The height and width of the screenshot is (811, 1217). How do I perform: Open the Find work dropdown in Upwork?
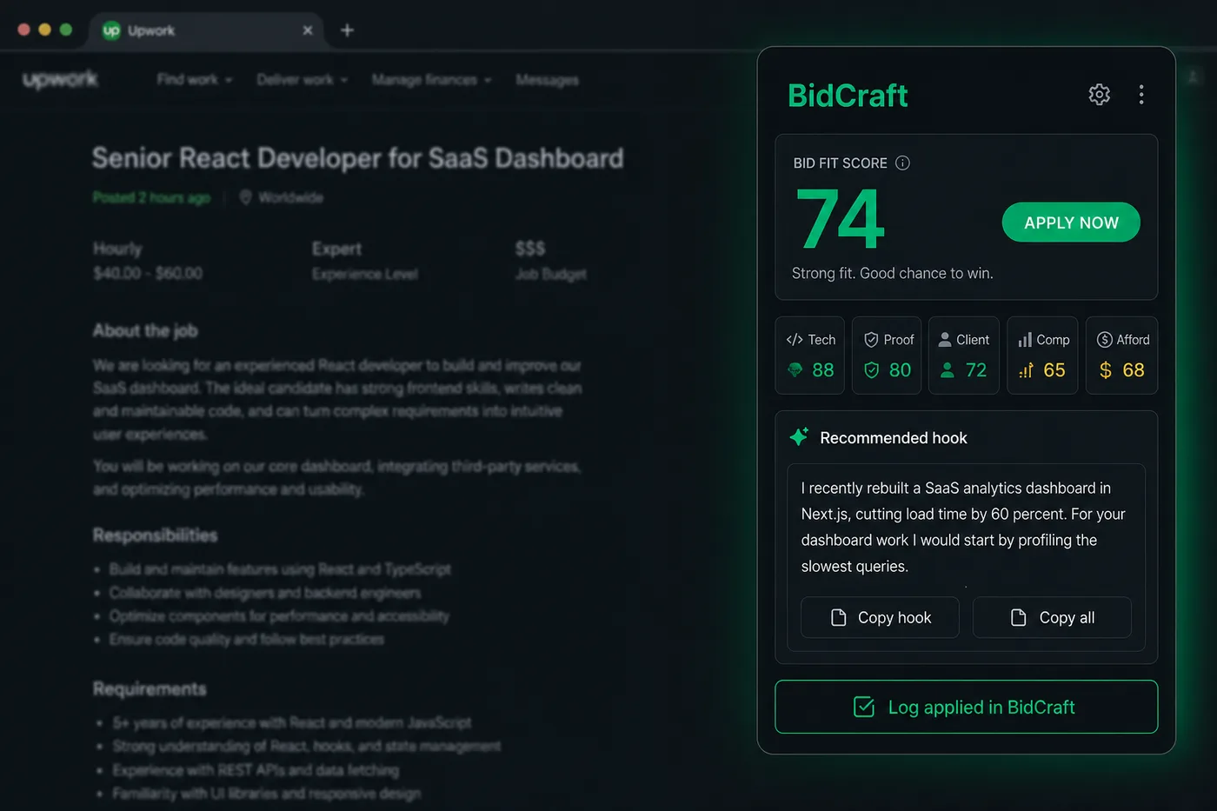[195, 79]
